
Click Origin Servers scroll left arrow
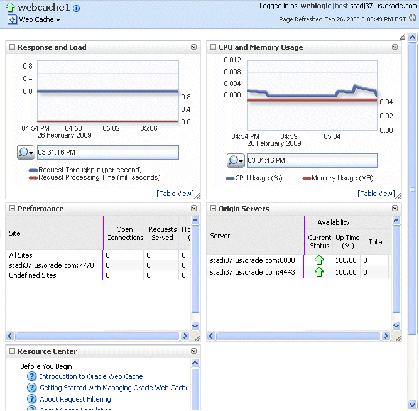tap(211, 336)
